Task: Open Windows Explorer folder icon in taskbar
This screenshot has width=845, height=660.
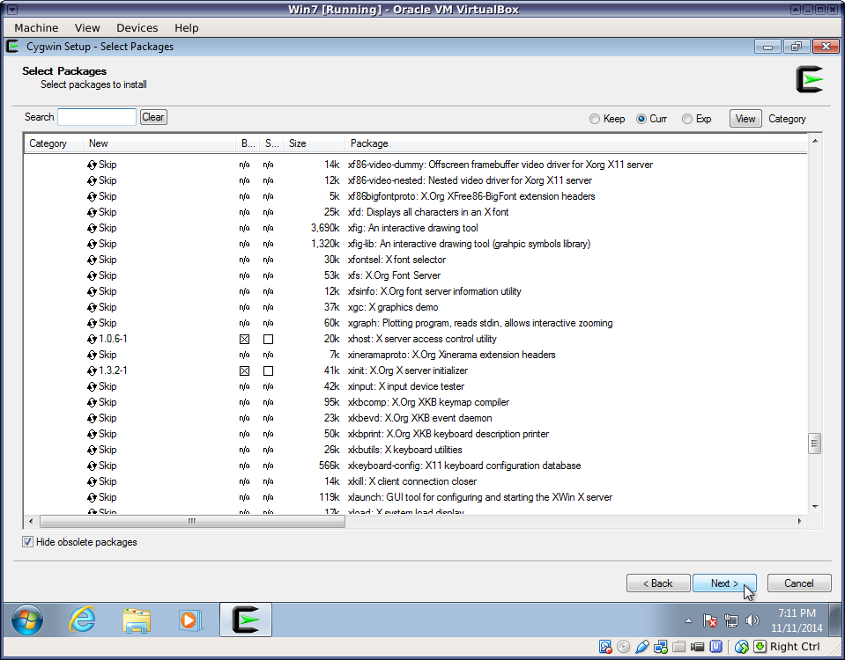Action: (137, 620)
